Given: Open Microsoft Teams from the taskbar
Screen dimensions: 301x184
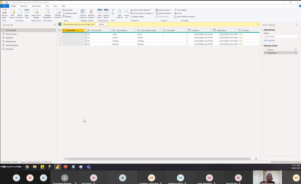Looking at the screenshot, I should click(x=88, y=167).
